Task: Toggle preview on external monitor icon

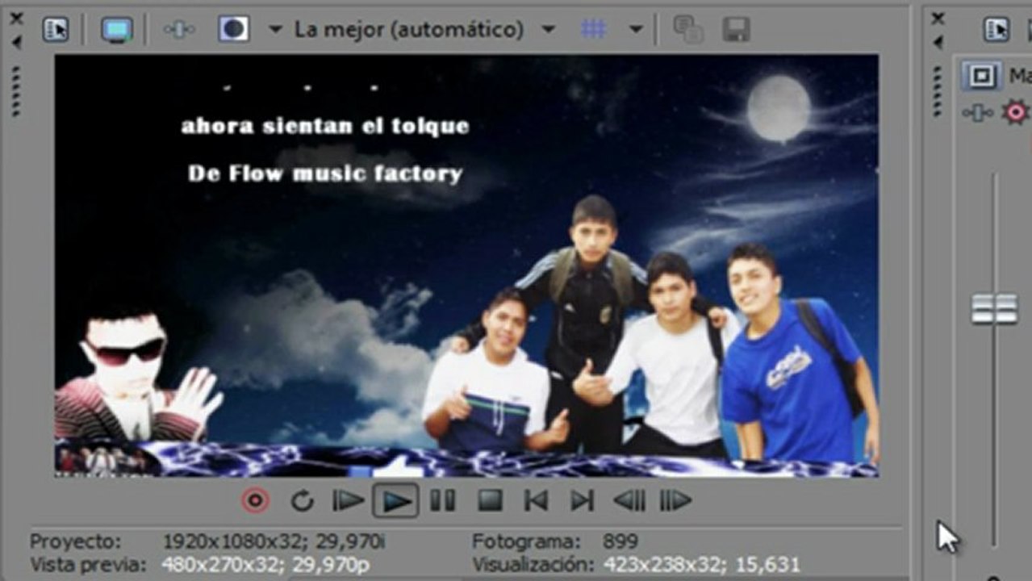Action: pyautogui.click(x=117, y=30)
